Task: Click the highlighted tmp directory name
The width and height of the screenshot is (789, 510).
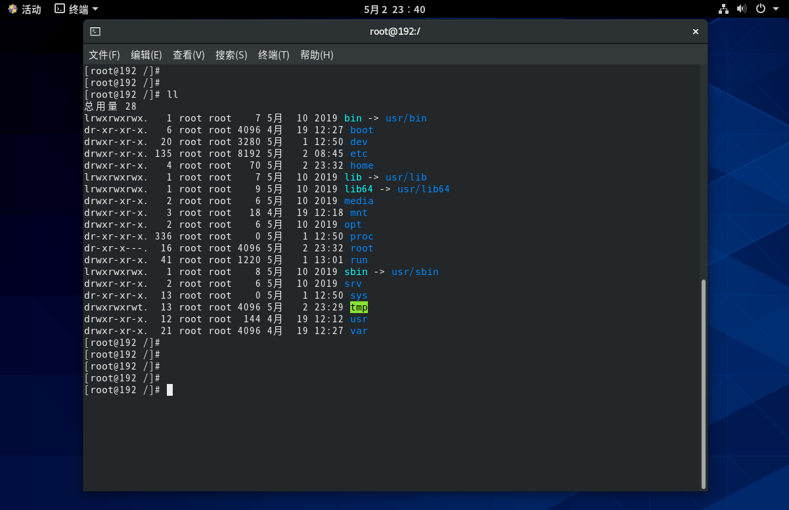Action: (359, 307)
